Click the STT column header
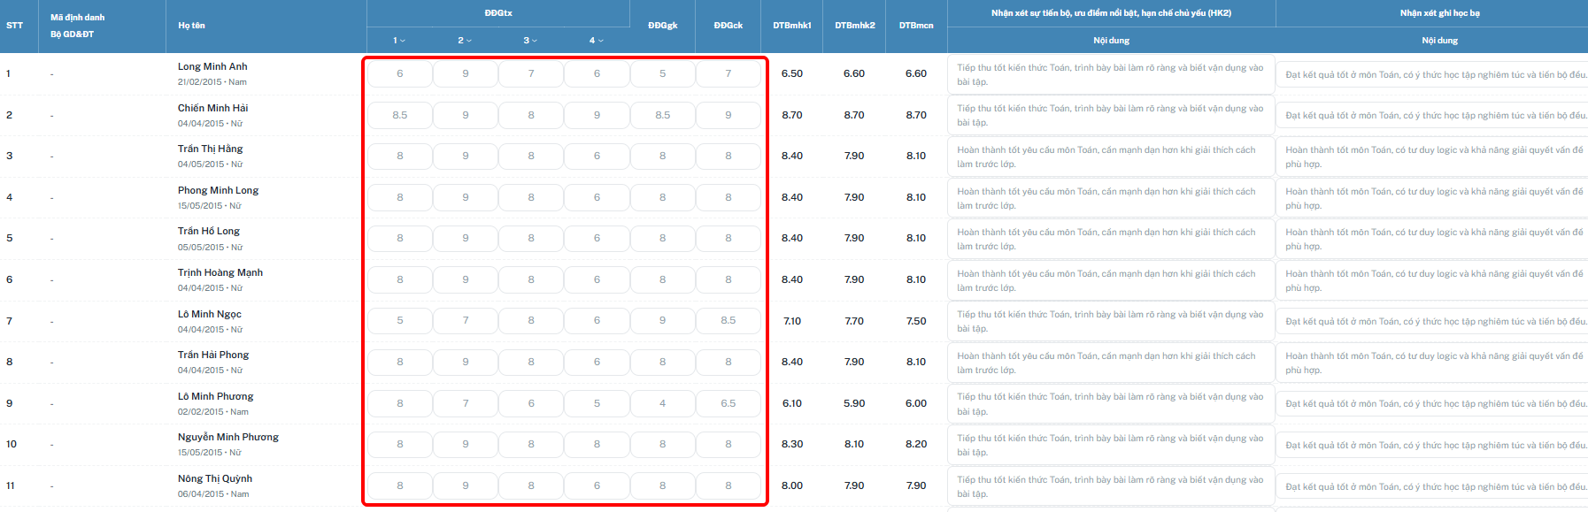1588x512 pixels. click(x=14, y=26)
